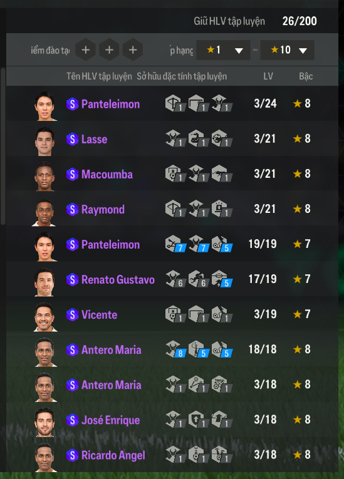Click Renato Gustavo's blue level 5 trait
The height and width of the screenshot is (479, 344).
pyautogui.click(x=222, y=279)
